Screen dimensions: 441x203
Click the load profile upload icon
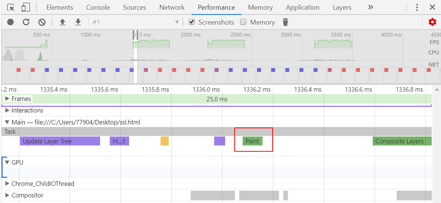click(62, 22)
